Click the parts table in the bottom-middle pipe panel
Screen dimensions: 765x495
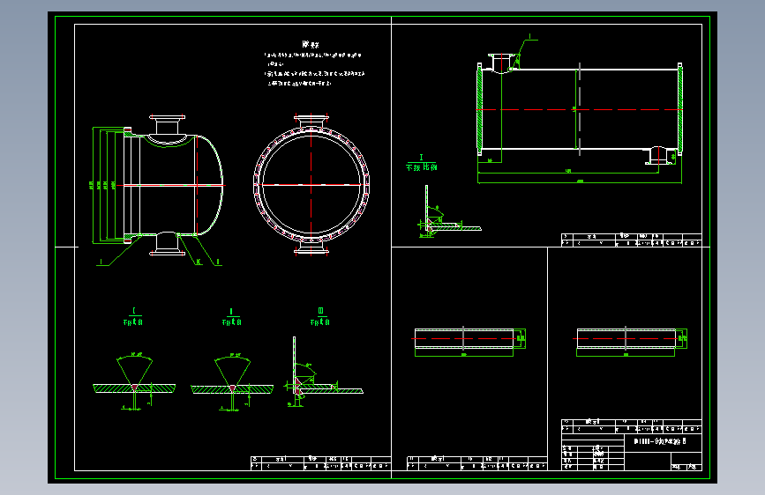pyautogui.click(x=476, y=463)
